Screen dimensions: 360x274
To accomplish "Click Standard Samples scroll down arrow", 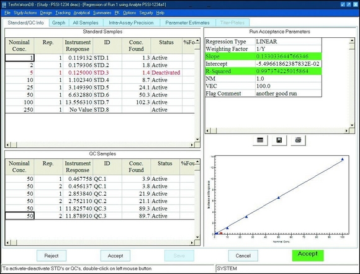I will tap(197, 139).
